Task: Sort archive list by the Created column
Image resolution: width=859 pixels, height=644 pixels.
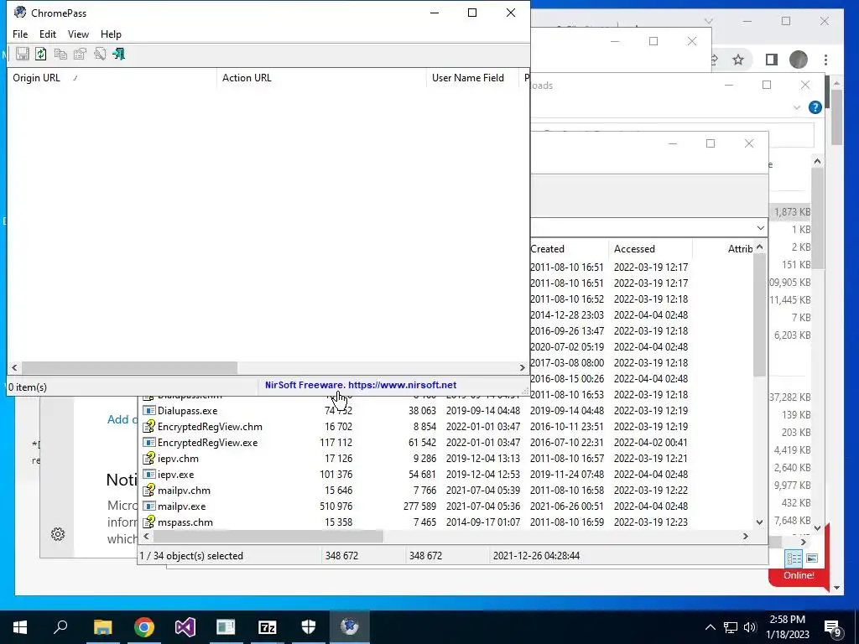Action: pos(569,248)
